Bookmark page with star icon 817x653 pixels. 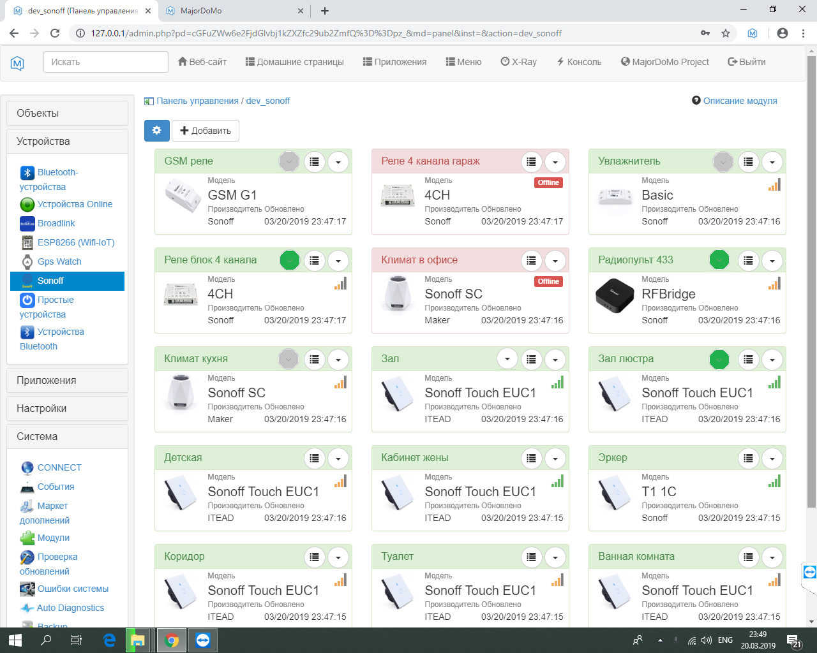point(726,33)
